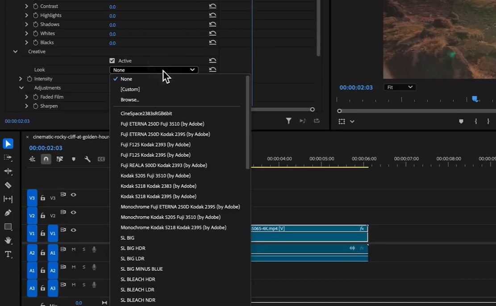The image size is (496, 306).
Task: Reset Whites parameter
Action: (213, 33)
